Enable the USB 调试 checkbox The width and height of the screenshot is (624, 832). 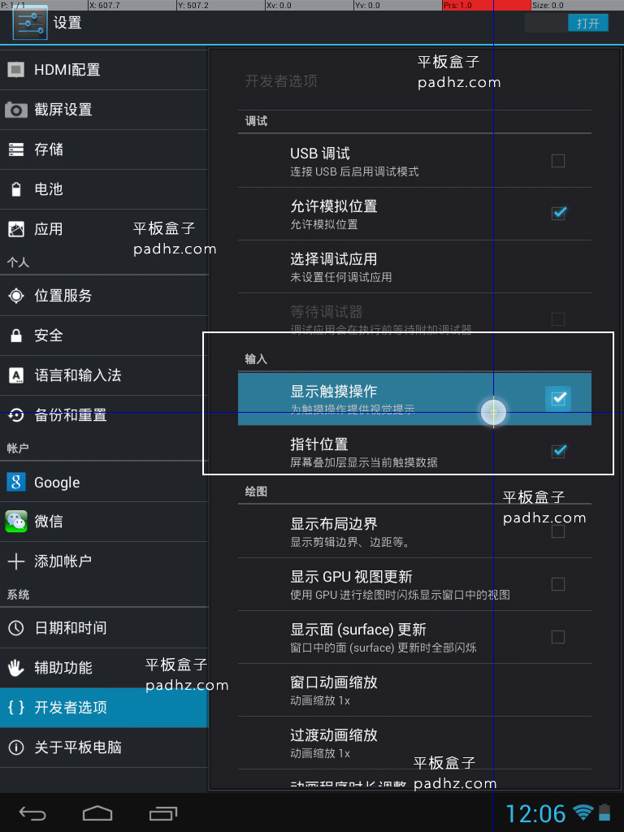pyautogui.click(x=558, y=160)
